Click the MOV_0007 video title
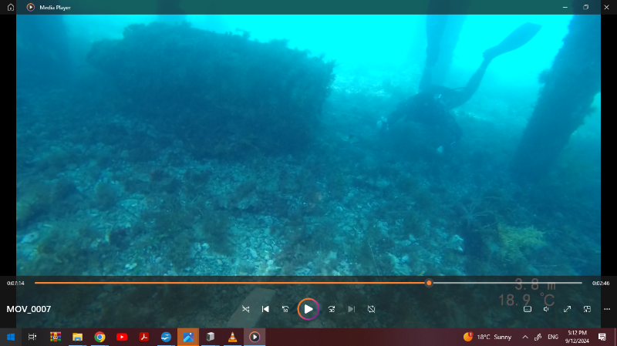The image size is (617, 346). click(x=29, y=309)
